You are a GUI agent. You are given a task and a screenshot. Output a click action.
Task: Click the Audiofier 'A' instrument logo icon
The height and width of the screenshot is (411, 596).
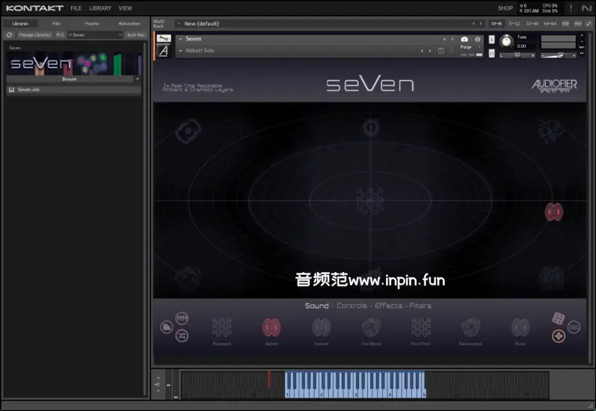click(x=164, y=51)
